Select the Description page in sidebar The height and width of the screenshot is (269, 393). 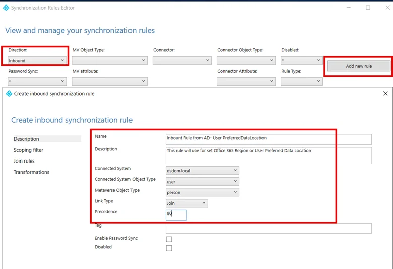(26, 139)
